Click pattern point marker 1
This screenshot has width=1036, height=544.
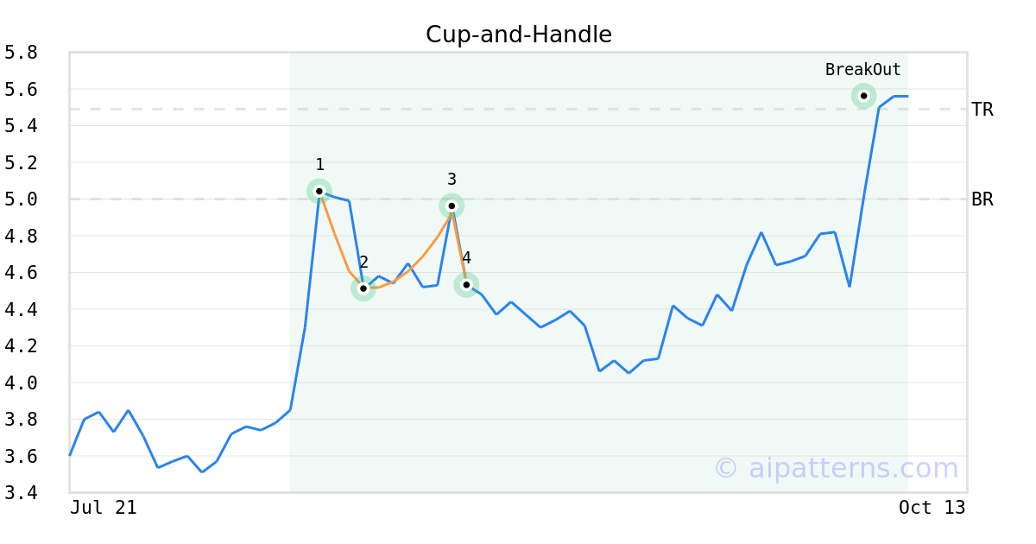click(x=319, y=191)
